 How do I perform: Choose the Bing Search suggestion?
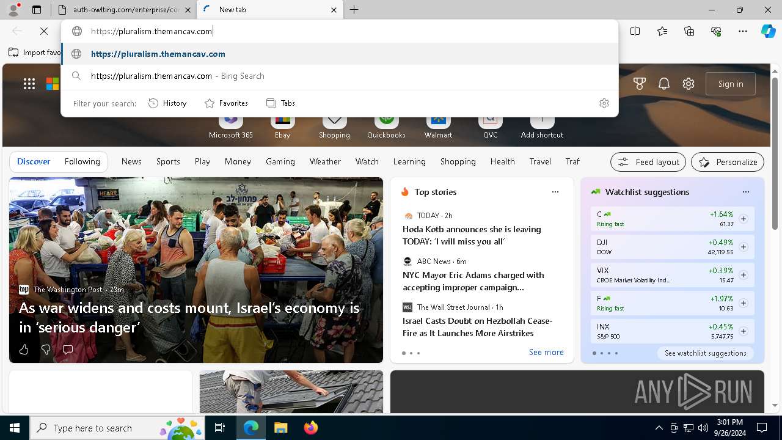(x=340, y=76)
